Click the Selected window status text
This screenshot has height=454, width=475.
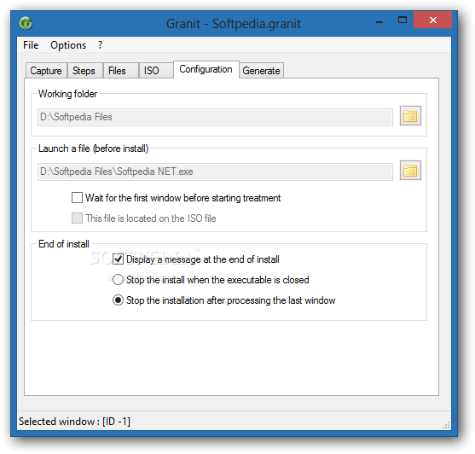(74, 422)
